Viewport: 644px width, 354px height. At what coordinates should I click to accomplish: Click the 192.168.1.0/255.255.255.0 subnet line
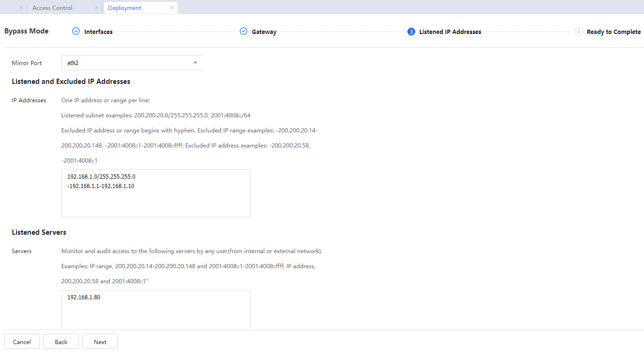101,177
